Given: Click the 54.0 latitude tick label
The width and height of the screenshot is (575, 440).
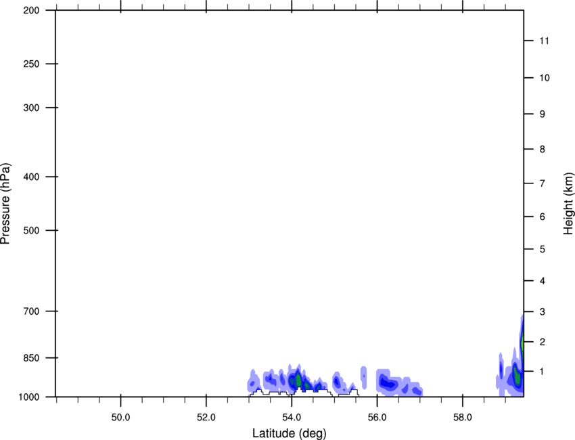Looking at the screenshot, I should tap(292, 416).
